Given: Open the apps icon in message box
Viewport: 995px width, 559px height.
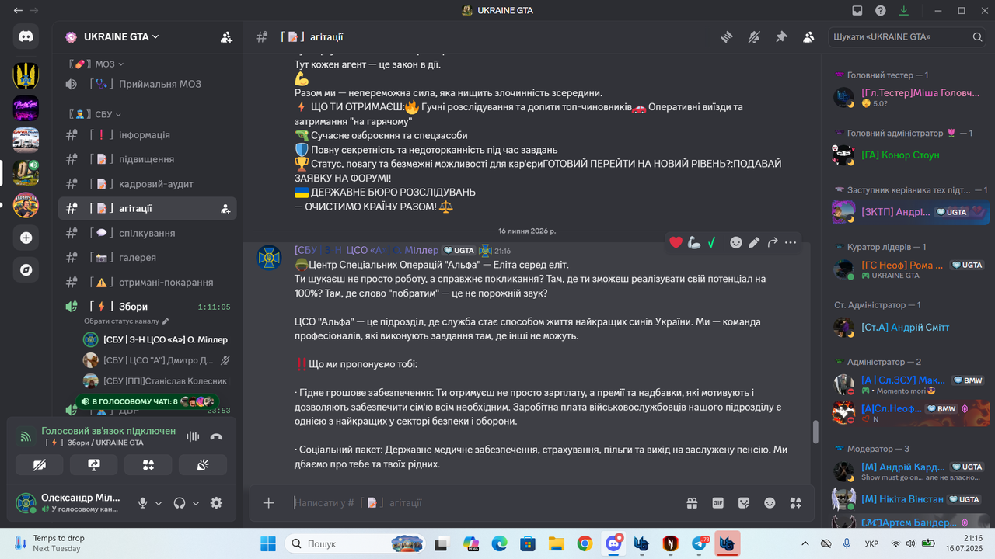Looking at the screenshot, I should pyautogui.click(x=795, y=503).
